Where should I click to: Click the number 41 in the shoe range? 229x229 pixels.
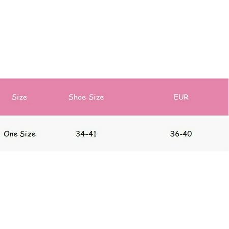click(93, 134)
